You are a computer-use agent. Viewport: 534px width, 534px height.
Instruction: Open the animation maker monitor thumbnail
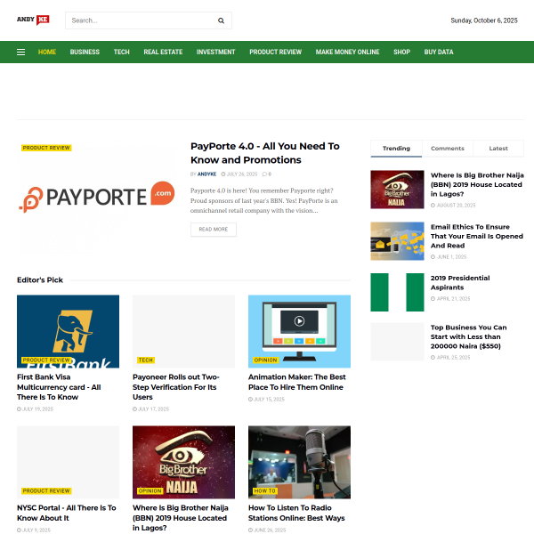click(299, 331)
